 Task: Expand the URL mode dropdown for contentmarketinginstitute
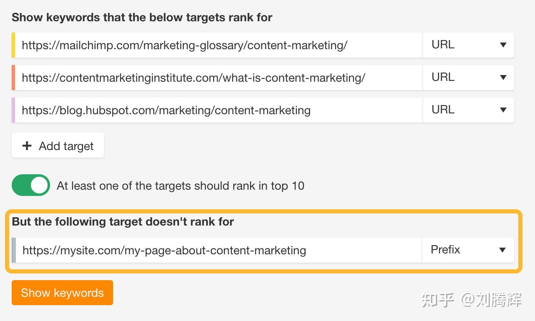[469, 78]
